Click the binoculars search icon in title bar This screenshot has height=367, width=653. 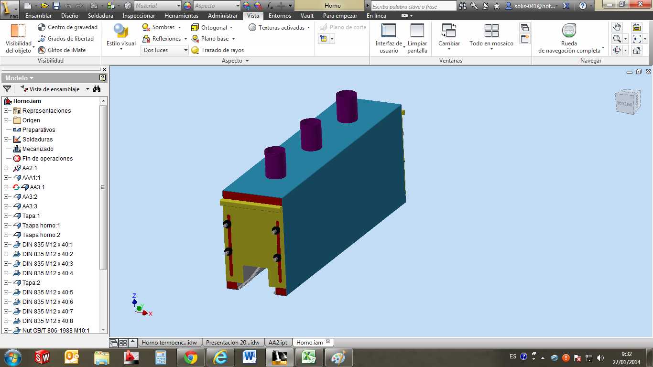tap(462, 6)
